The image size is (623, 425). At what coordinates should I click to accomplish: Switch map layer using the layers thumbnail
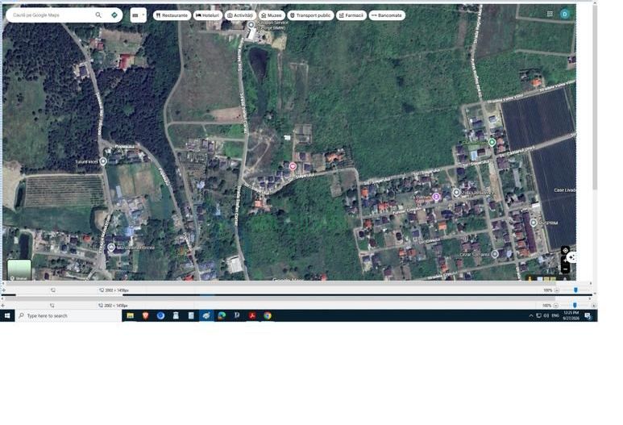[x=19, y=270]
